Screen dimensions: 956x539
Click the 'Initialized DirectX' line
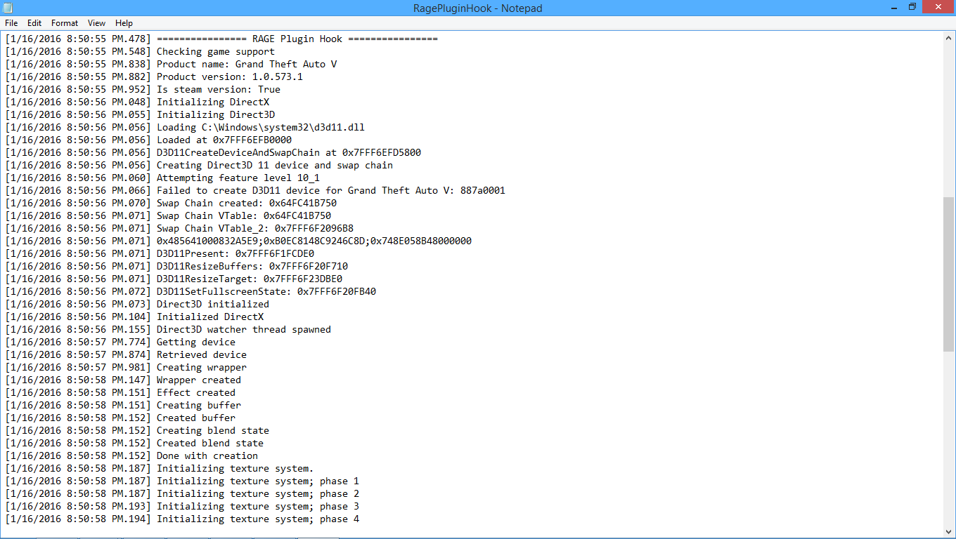point(134,317)
